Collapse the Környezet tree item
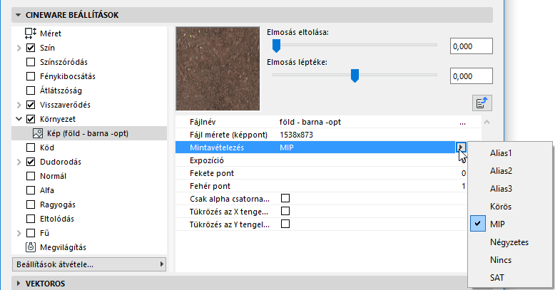The width and height of the screenshot is (555, 290). (19, 119)
